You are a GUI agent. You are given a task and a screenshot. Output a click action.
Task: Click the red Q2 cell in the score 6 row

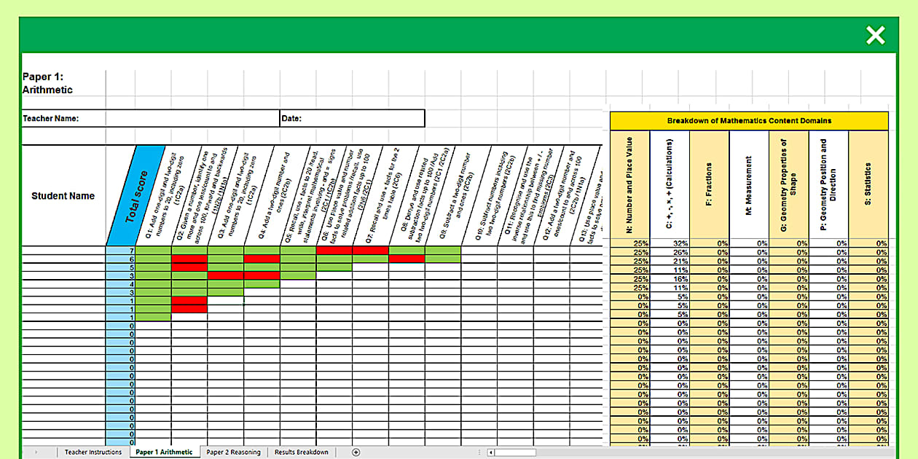(x=189, y=259)
